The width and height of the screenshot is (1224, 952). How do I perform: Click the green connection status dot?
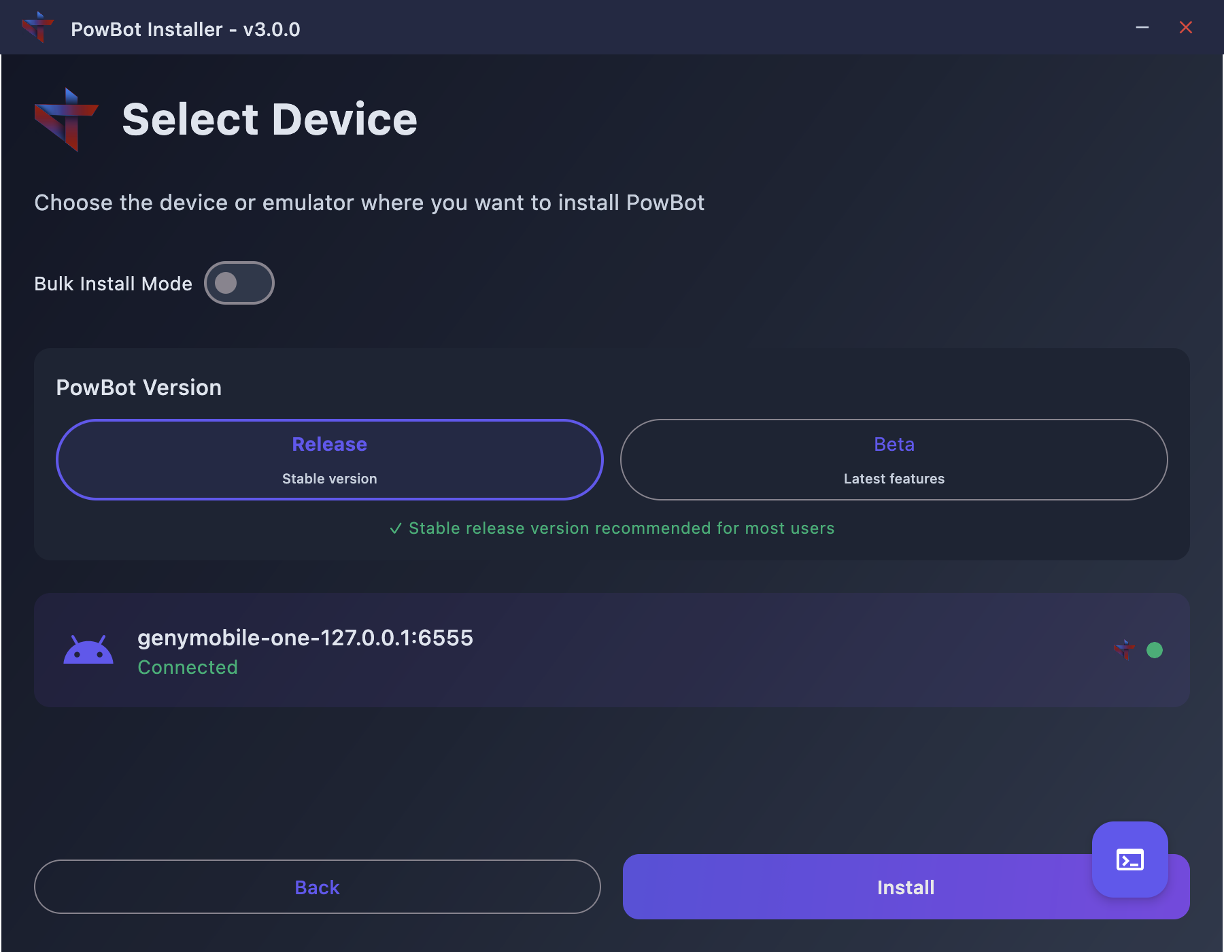pyautogui.click(x=1155, y=650)
